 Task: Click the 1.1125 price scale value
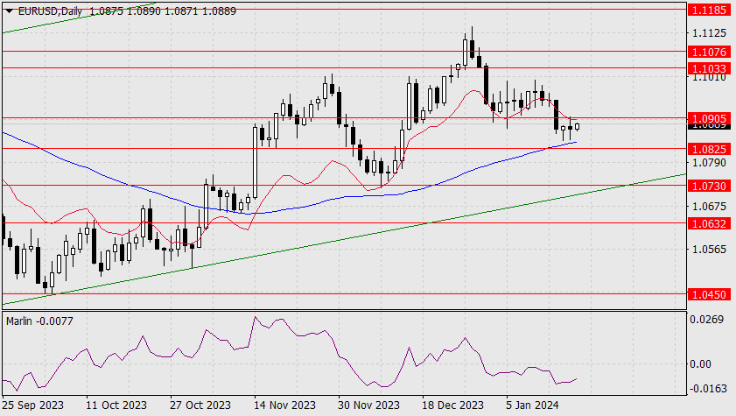709,33
